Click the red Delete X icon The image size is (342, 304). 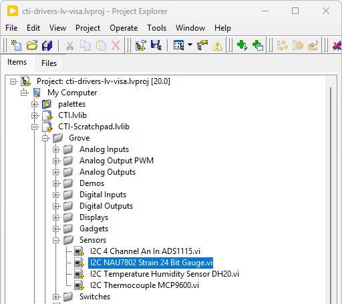[116, 45]
